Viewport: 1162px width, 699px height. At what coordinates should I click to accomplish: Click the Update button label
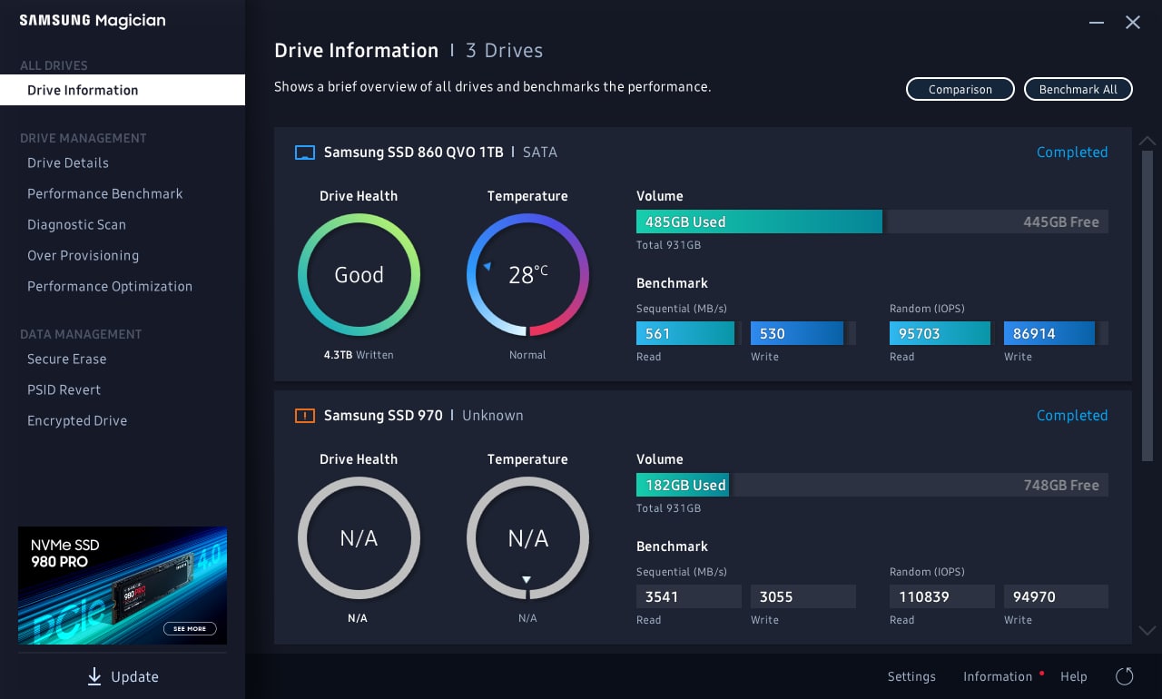[134, 676]
